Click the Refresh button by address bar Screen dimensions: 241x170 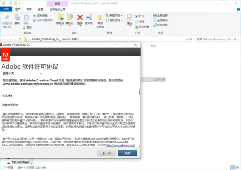point(191,39)
